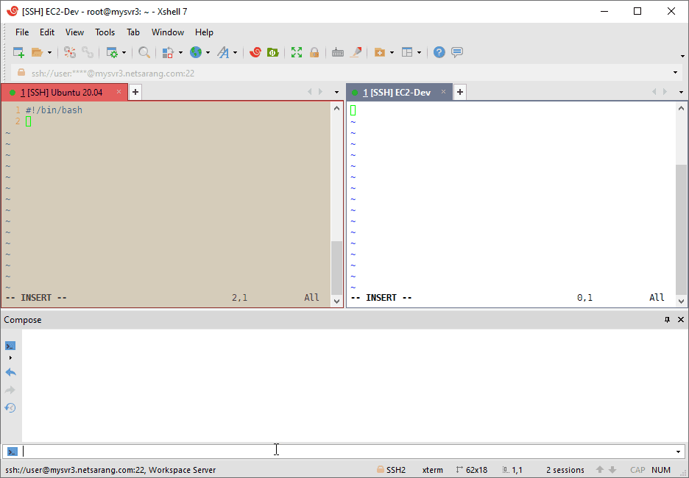Click the compose target icon above the undo arrow

(x=10, y=346)
